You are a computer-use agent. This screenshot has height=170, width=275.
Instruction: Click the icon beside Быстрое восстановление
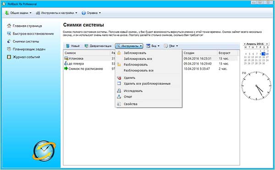(x=9, y=33)
